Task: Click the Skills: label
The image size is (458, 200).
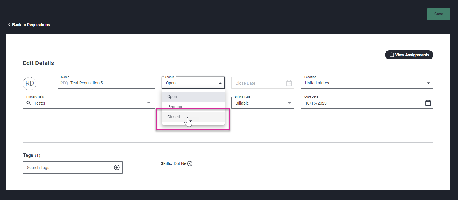Action: 166,163
